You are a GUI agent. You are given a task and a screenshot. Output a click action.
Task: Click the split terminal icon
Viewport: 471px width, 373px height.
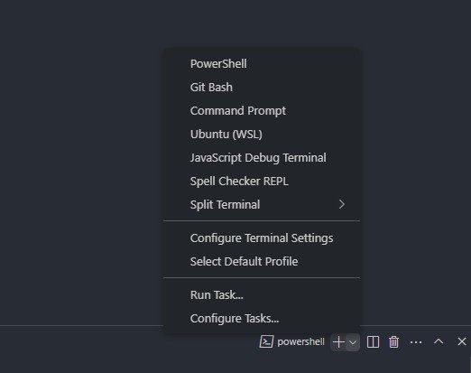(x=373, y=342)
